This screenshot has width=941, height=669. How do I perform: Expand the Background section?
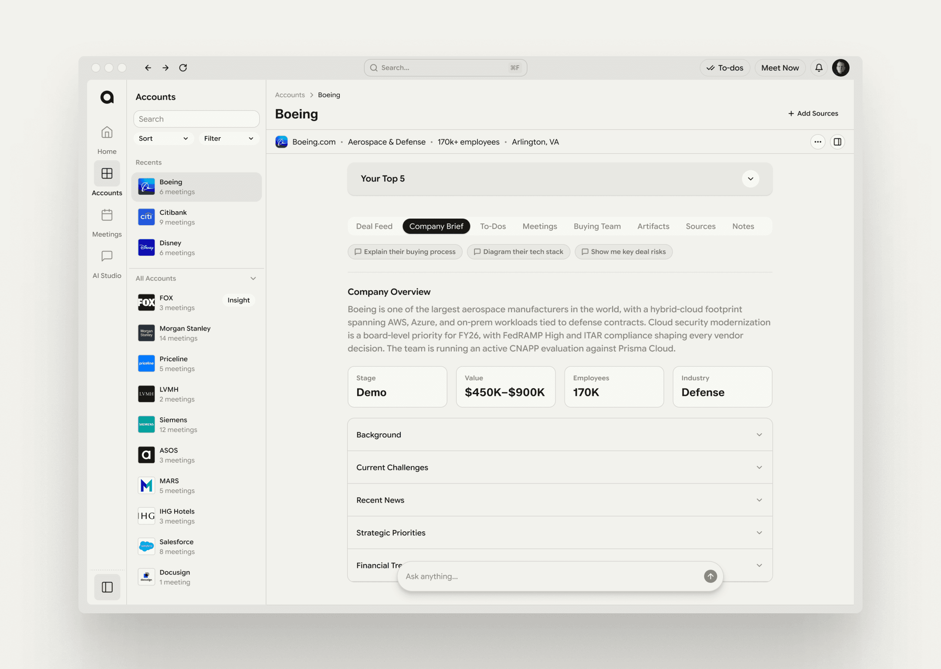(x=560, y=435)
